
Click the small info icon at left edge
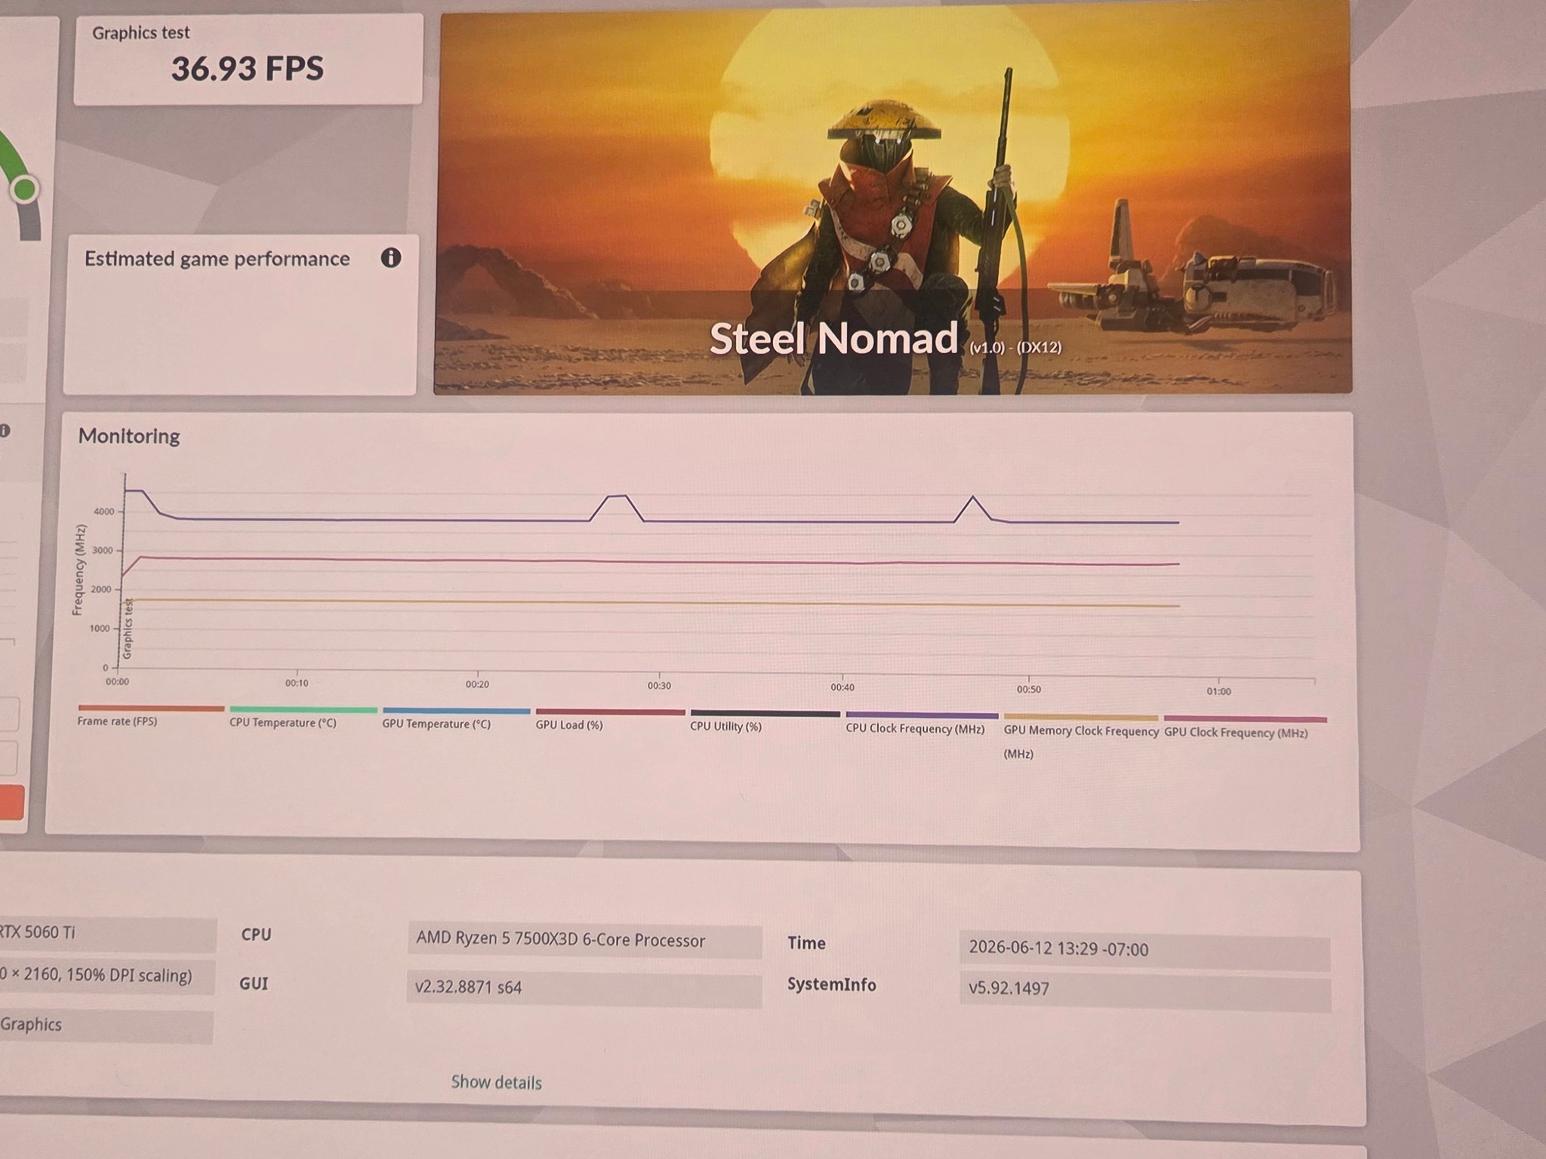5,431
